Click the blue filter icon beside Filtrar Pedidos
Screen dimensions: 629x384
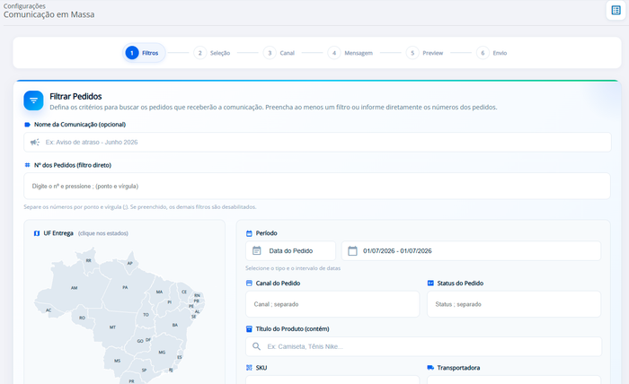click(33, 100)
